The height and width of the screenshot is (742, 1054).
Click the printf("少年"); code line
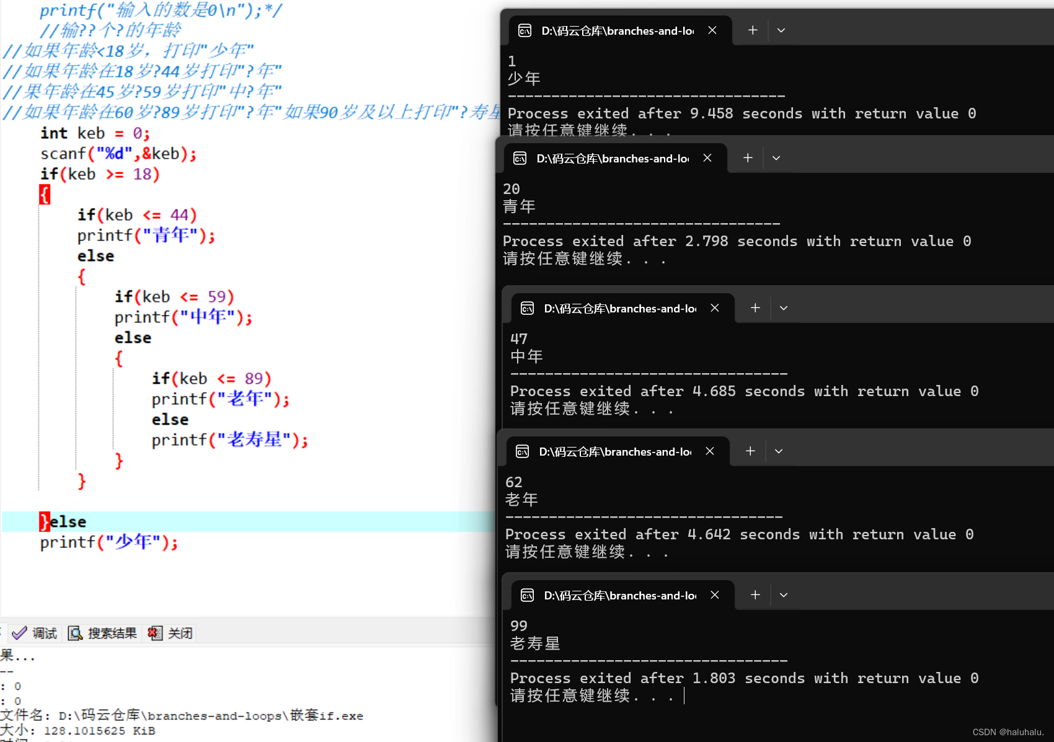[x=109, y=542]
